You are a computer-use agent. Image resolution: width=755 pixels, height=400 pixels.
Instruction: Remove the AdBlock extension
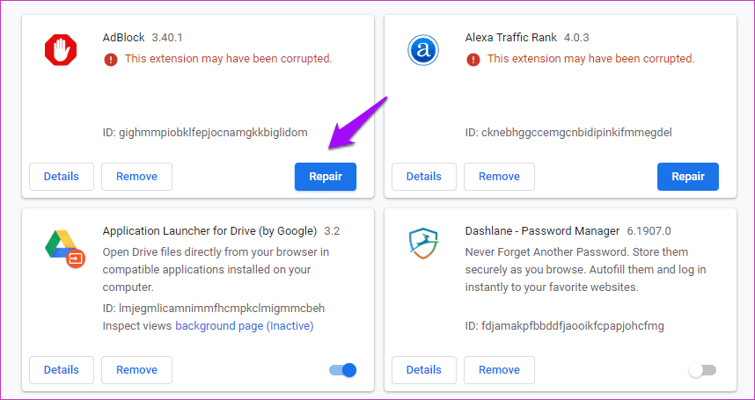[x=136, y=177]
